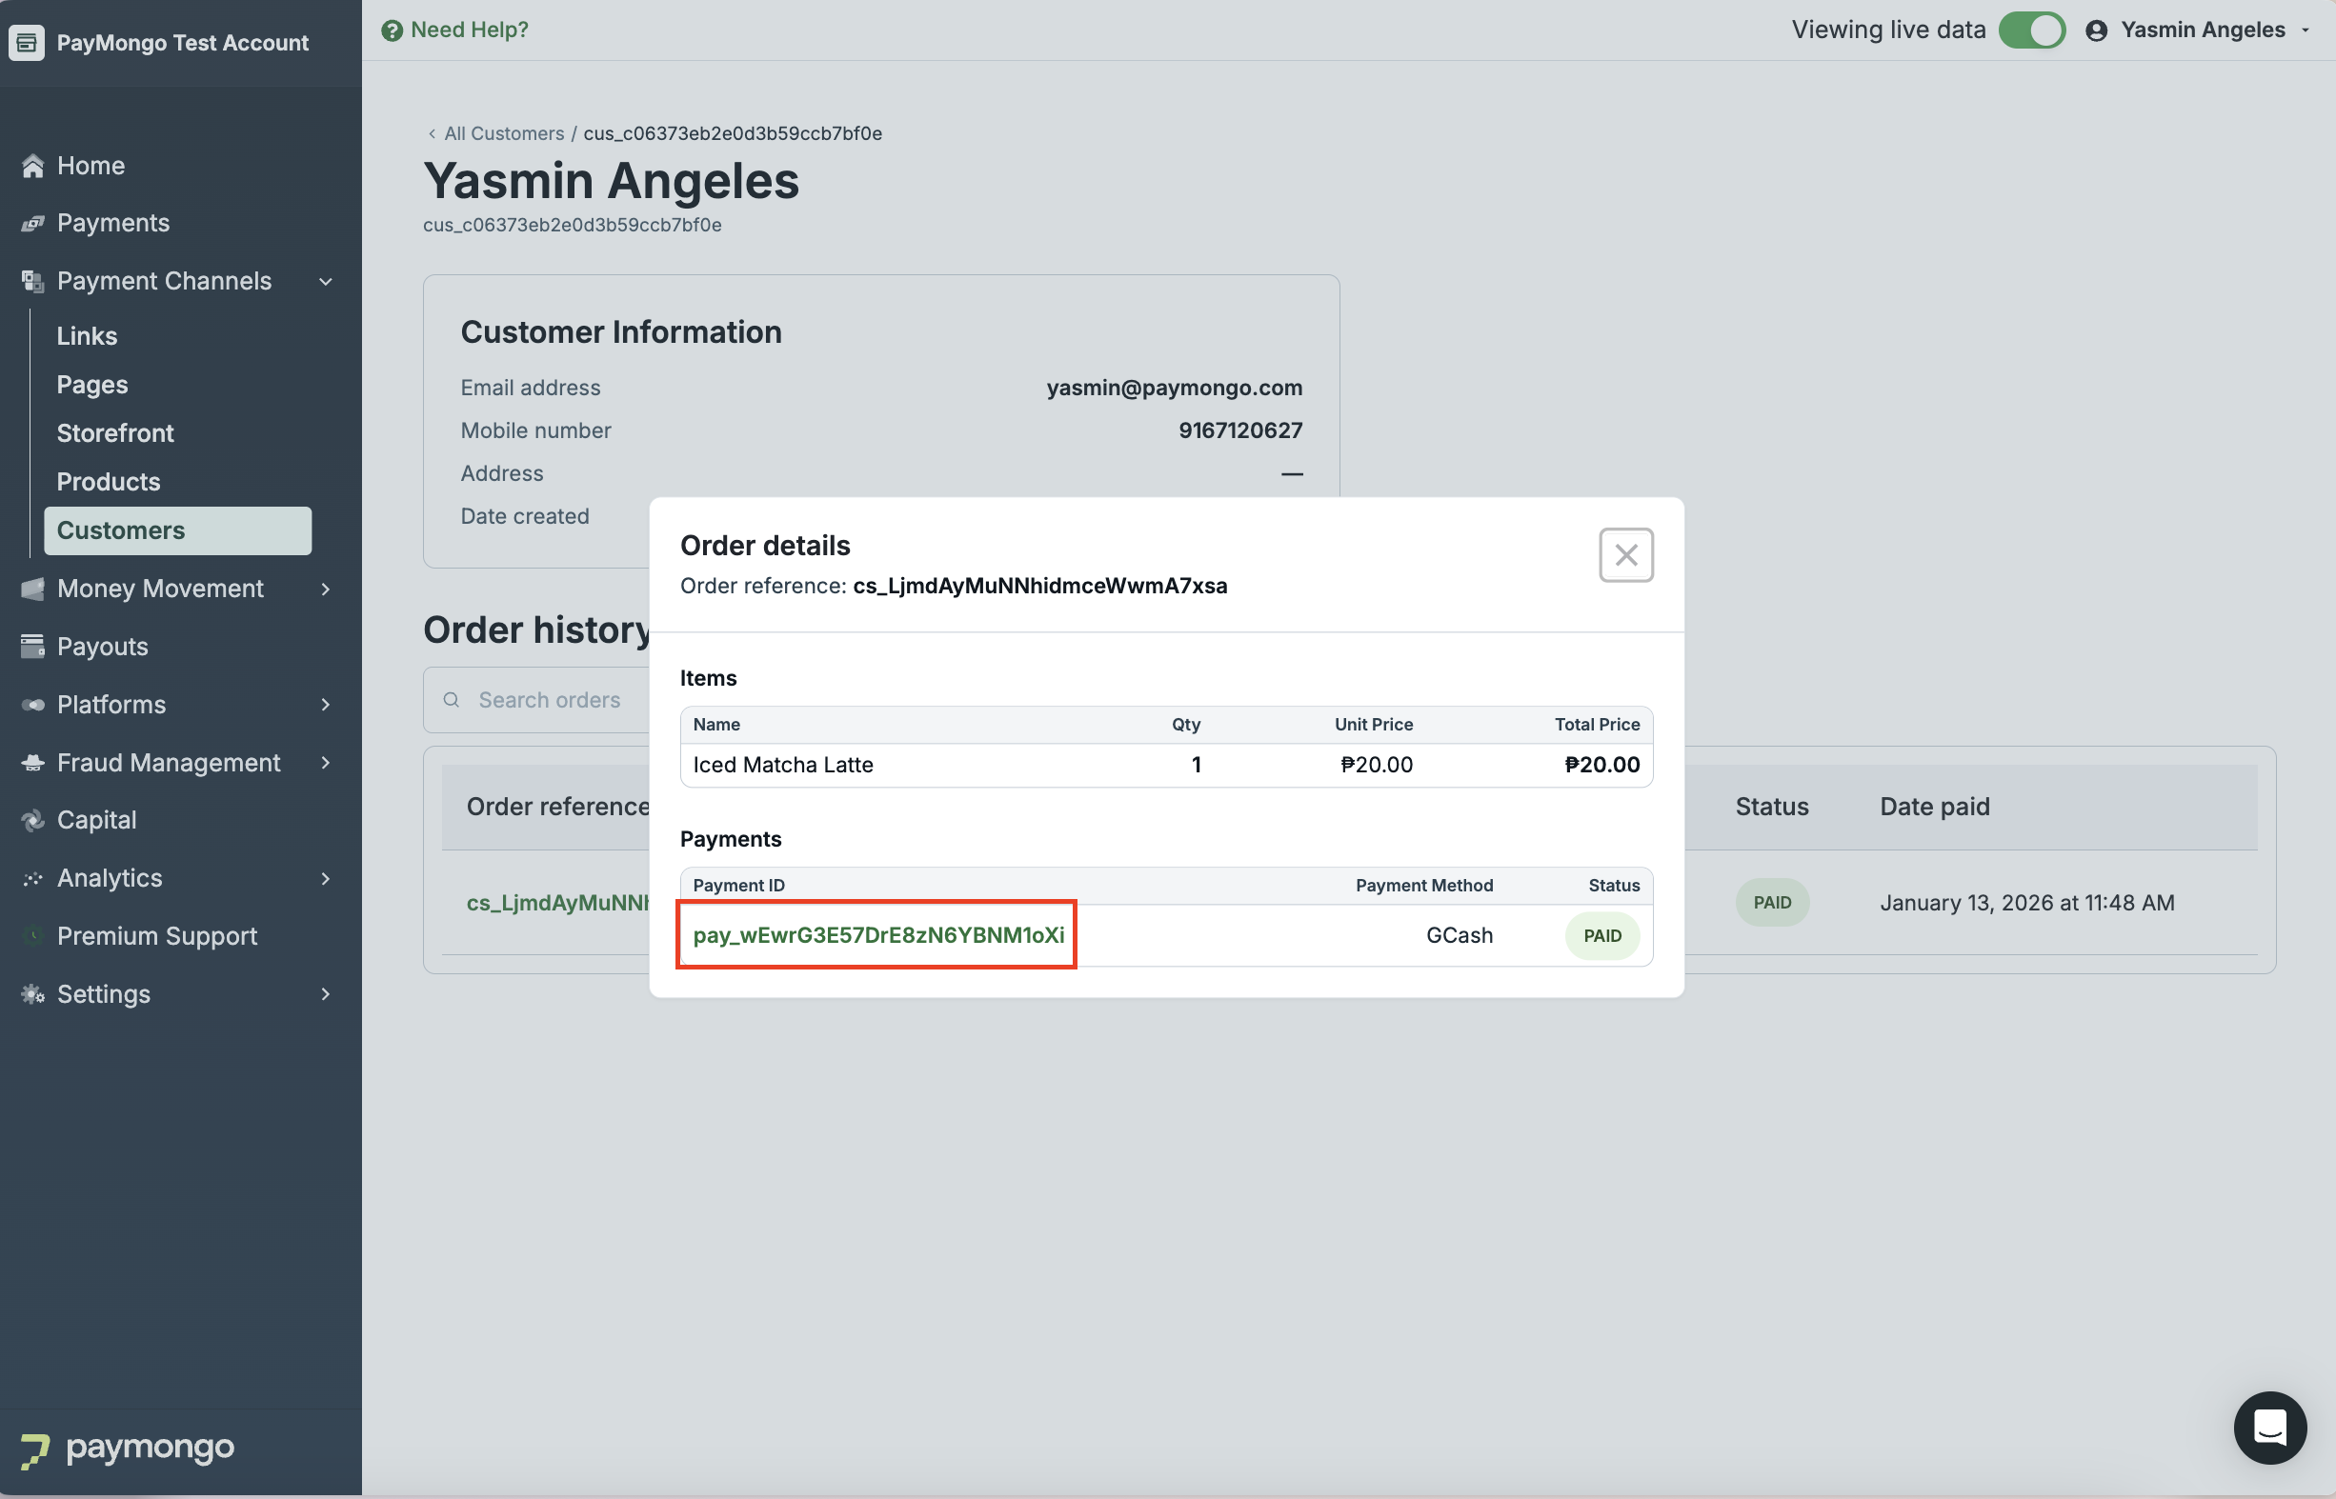Screen dimensions: 2336x1499
Task: Click the Payments sidebar icon
Action: click(x=33, y=223)
